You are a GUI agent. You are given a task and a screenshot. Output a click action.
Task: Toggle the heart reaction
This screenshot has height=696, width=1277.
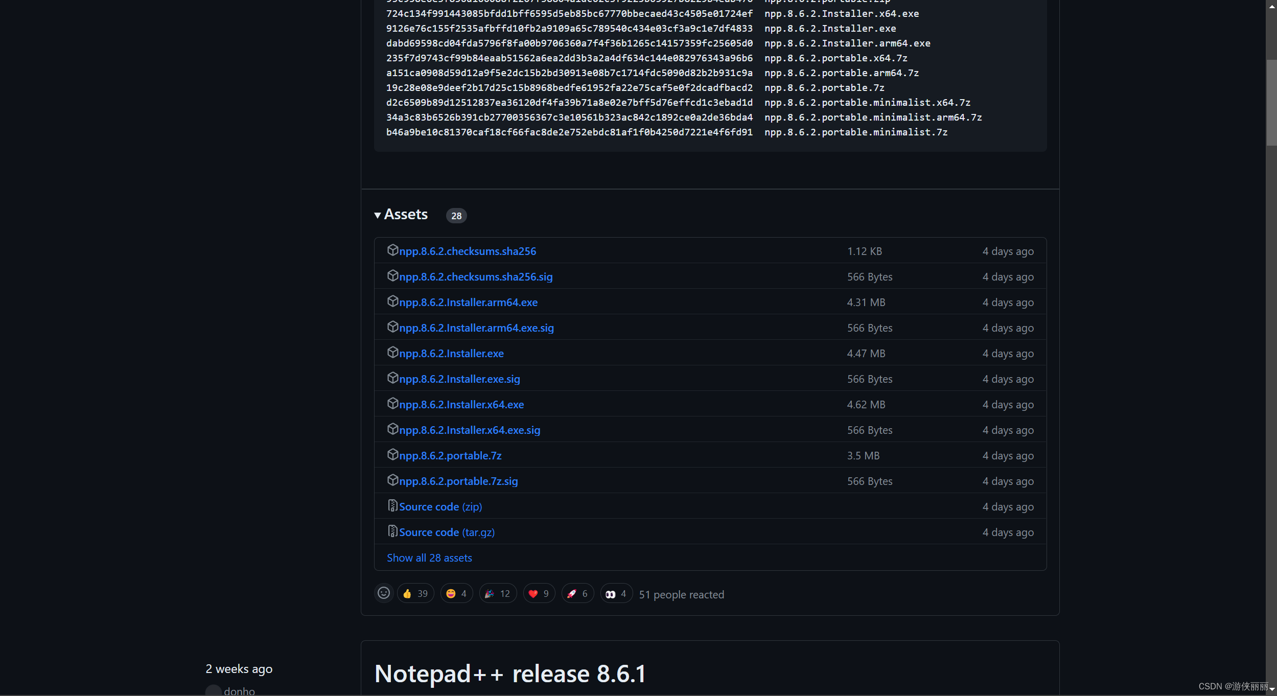tap(539, 593)
